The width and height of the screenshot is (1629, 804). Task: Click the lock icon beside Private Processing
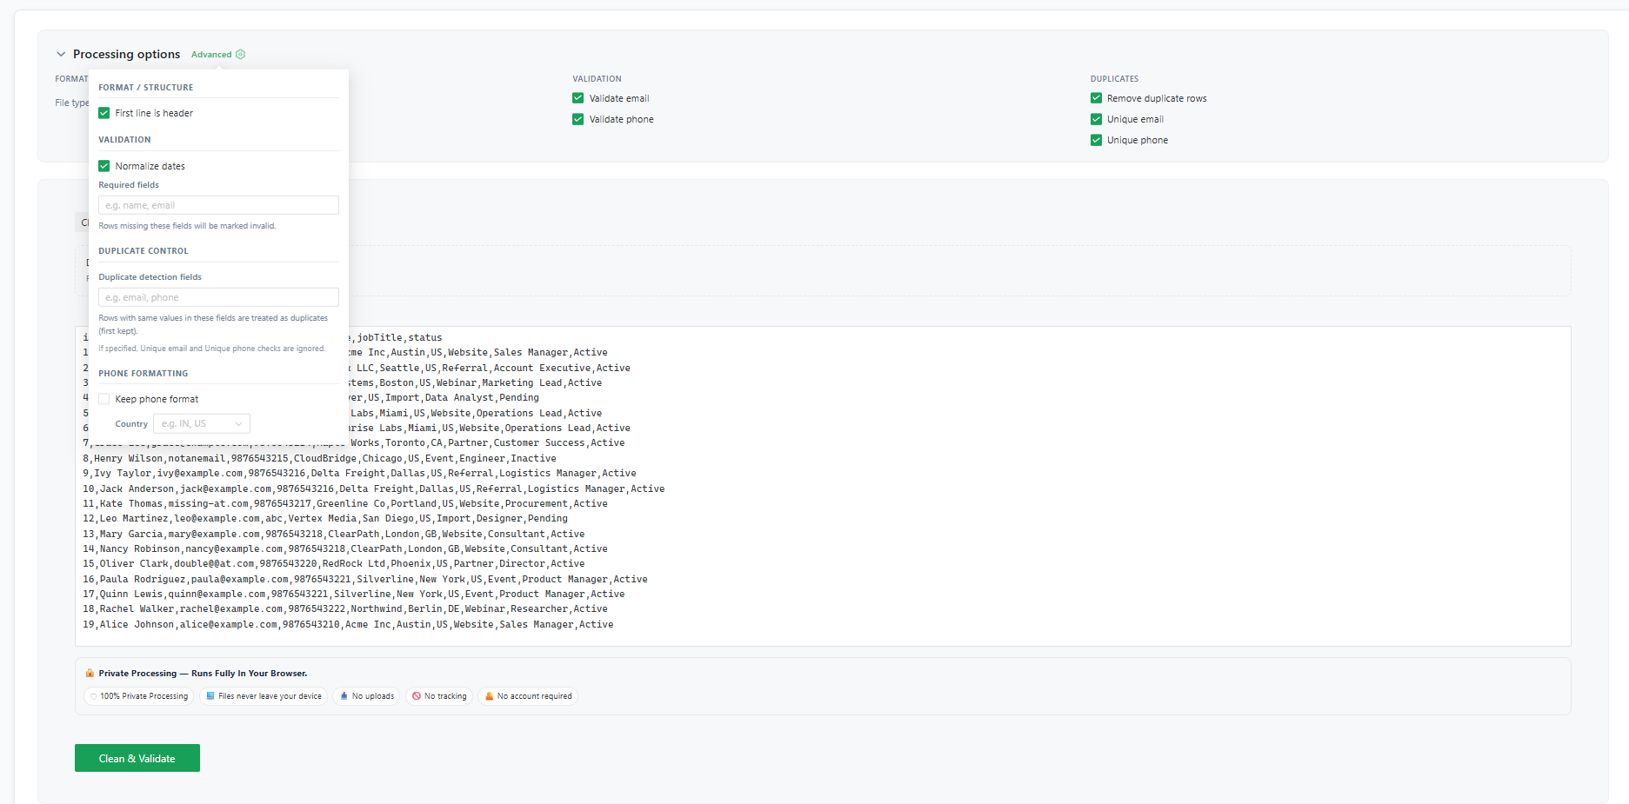(x=89, y=673)
